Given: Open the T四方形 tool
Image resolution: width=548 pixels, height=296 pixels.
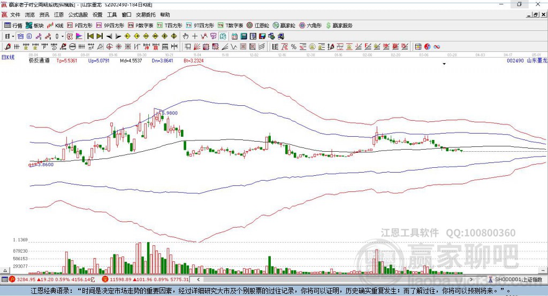Looking at the screenshot, I should tap(170, 26).
